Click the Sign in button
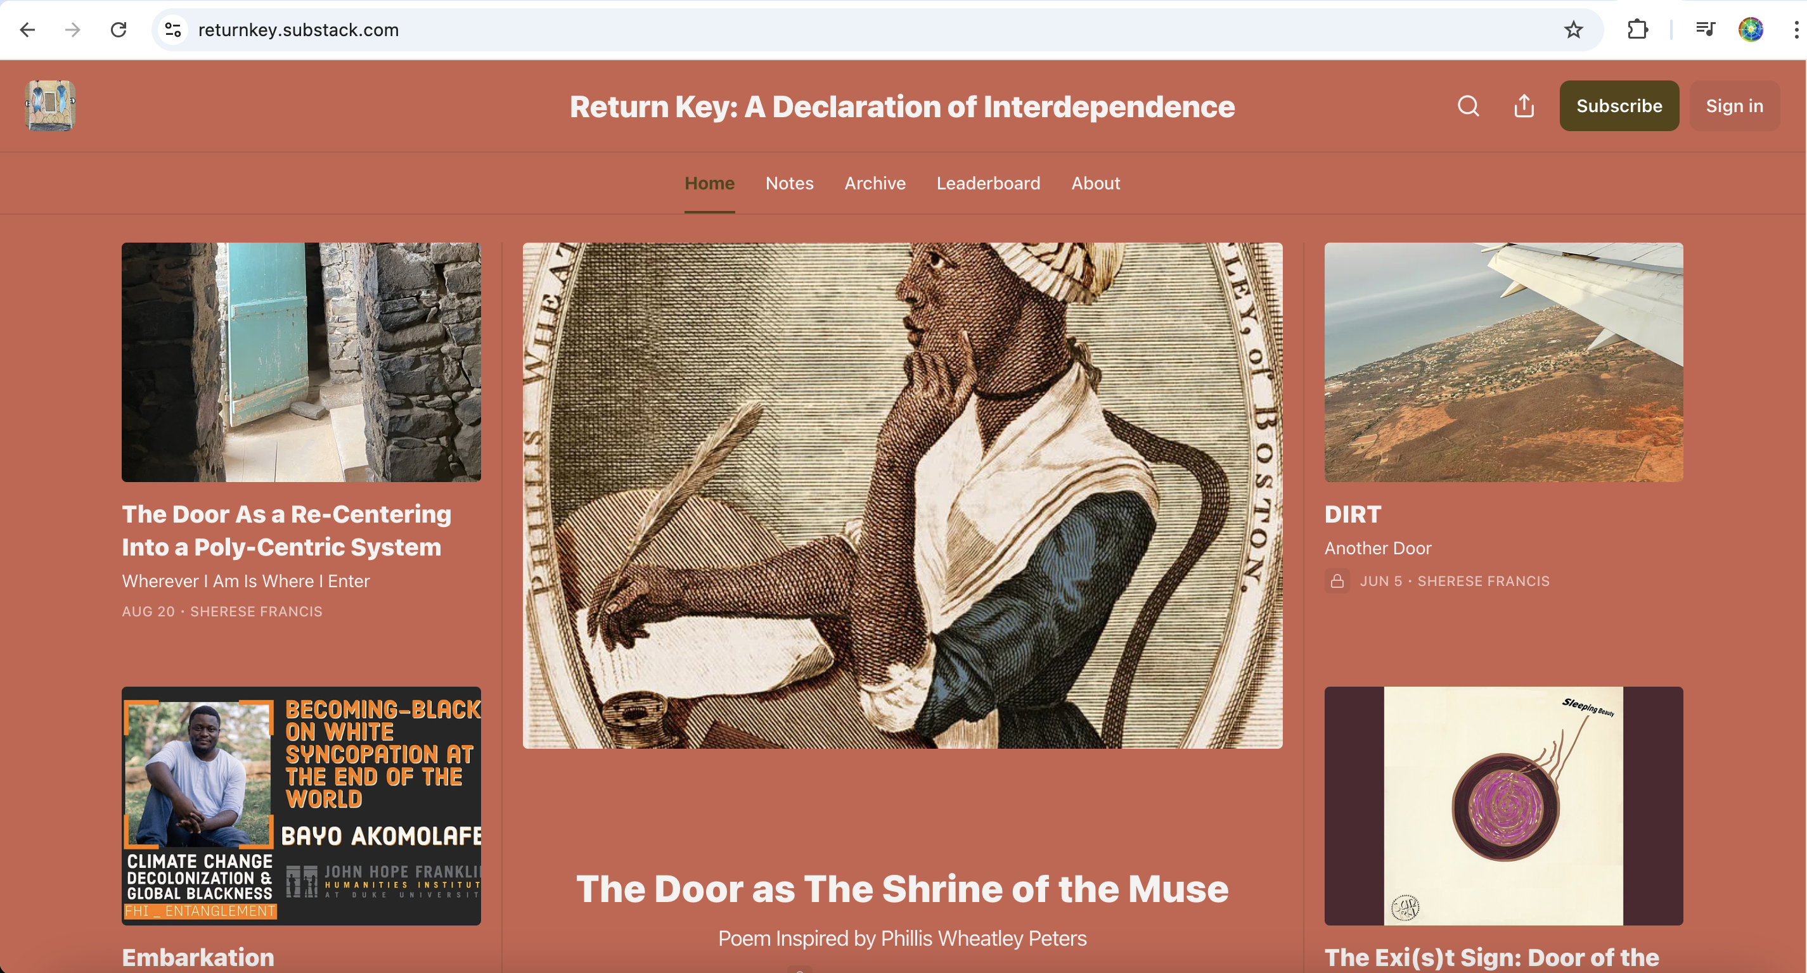1807x973 pixels. [x=1734, y=106]
